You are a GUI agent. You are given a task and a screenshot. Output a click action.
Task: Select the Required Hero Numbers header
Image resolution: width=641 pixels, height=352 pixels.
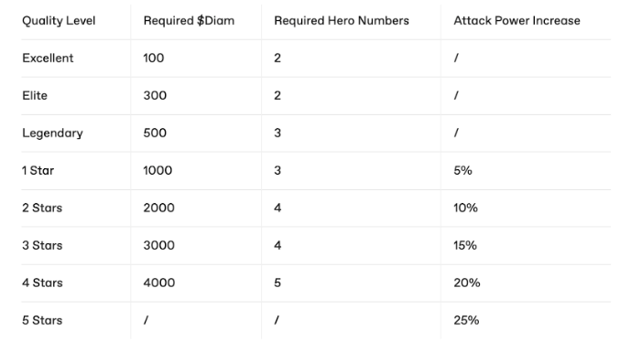[x=342, y=21]
